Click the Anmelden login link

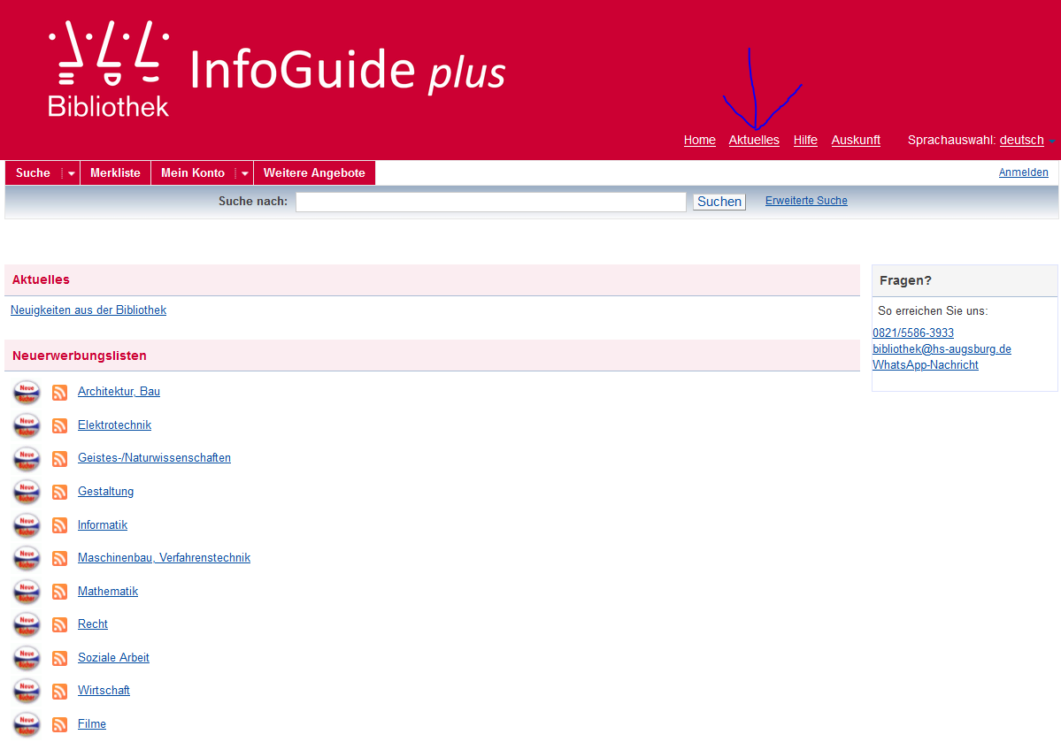click(1023, 172)
